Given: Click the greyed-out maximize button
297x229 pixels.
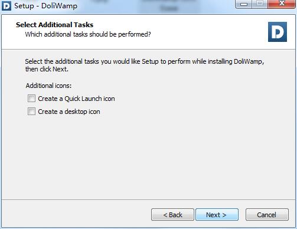Looking at the screenshot, I should (x=260, y=4).
